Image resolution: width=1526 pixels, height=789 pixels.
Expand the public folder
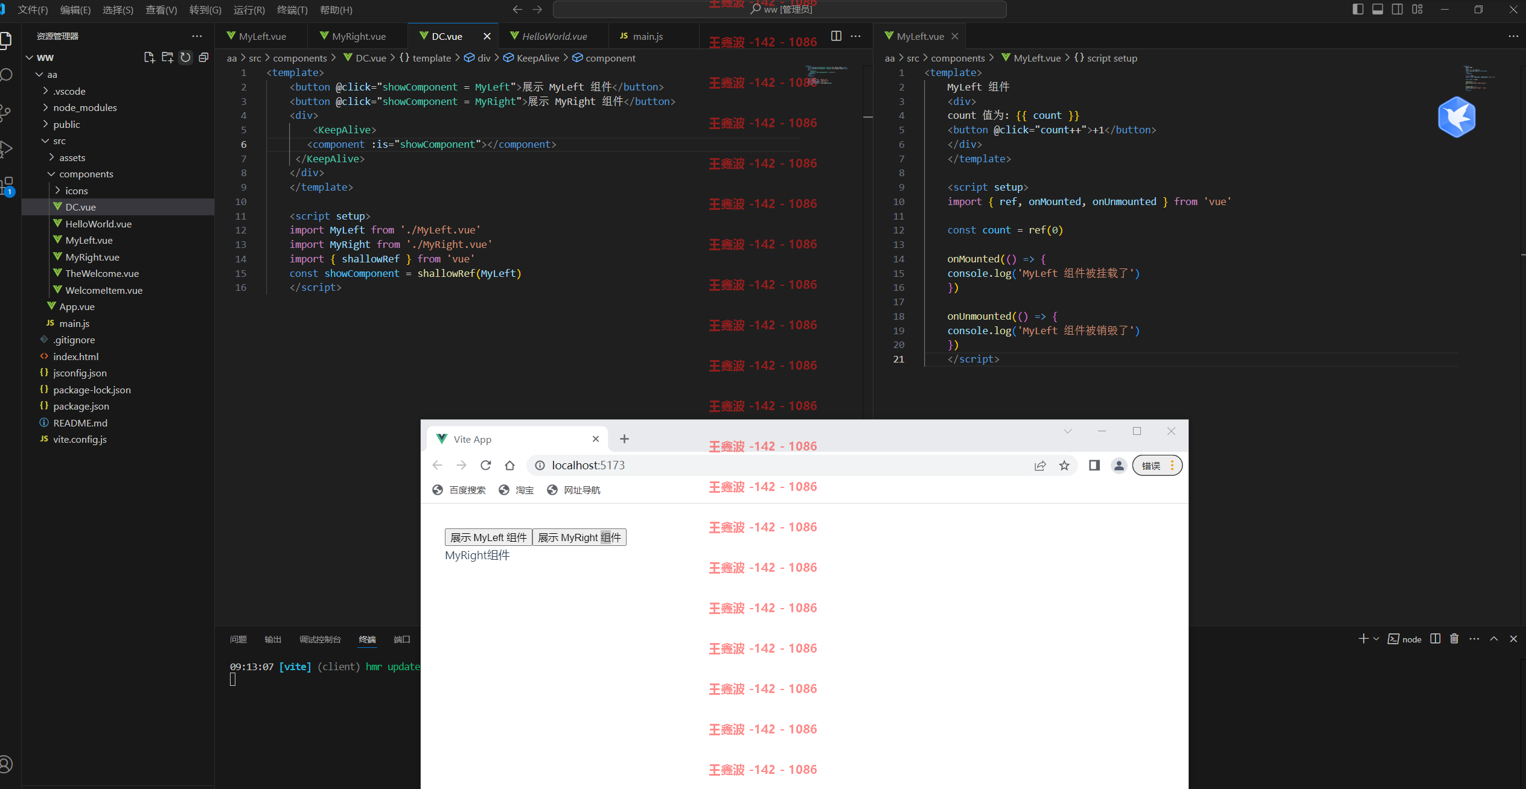tap(45, 124)
